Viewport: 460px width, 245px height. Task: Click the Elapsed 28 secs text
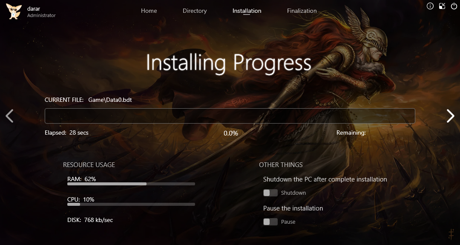tap(66, 133)
